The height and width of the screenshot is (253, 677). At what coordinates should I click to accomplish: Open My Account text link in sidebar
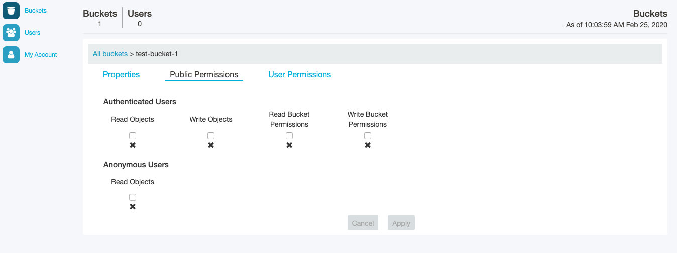(41, 55)
